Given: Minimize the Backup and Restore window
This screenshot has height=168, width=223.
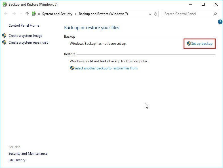Looking at the screenshot, I should [x=190, y=5].
